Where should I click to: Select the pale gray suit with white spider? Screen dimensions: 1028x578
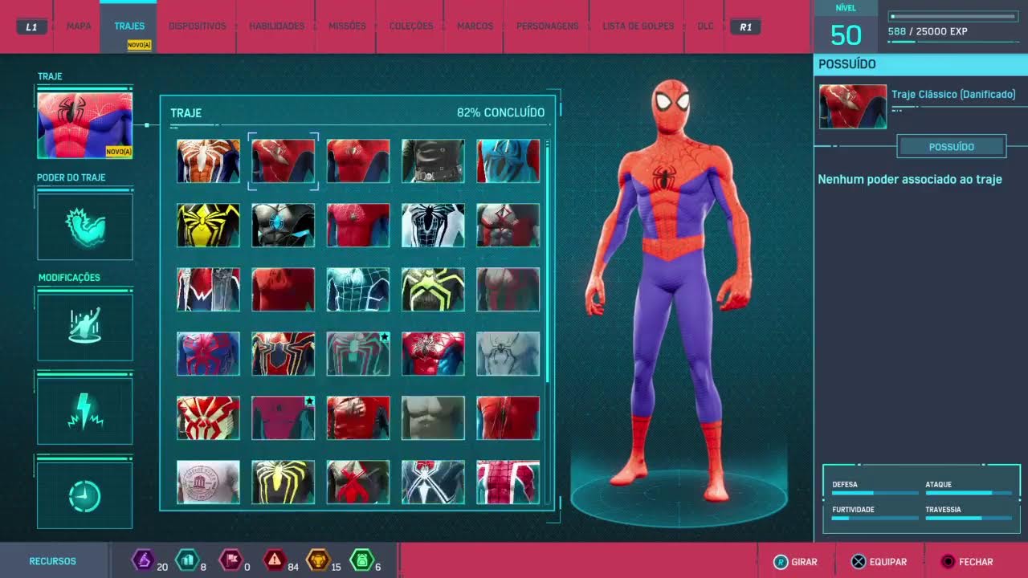pos(508,353)
